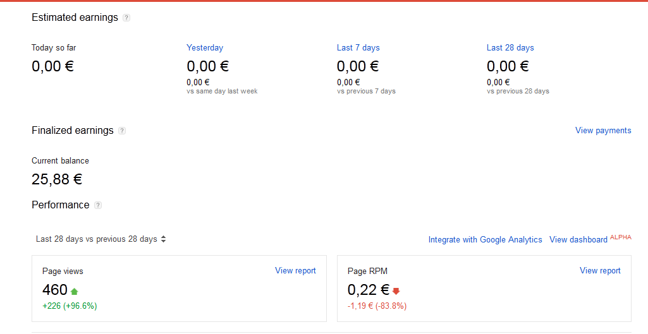View report for Page views
Image resolution: width=648 pixels, height=334 pixels.
[x=295, y=271]
